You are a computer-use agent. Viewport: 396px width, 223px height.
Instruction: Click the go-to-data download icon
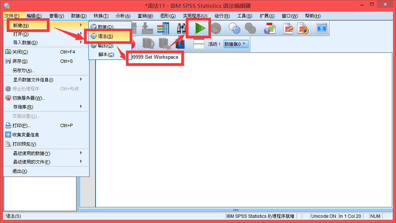[147, 28]
